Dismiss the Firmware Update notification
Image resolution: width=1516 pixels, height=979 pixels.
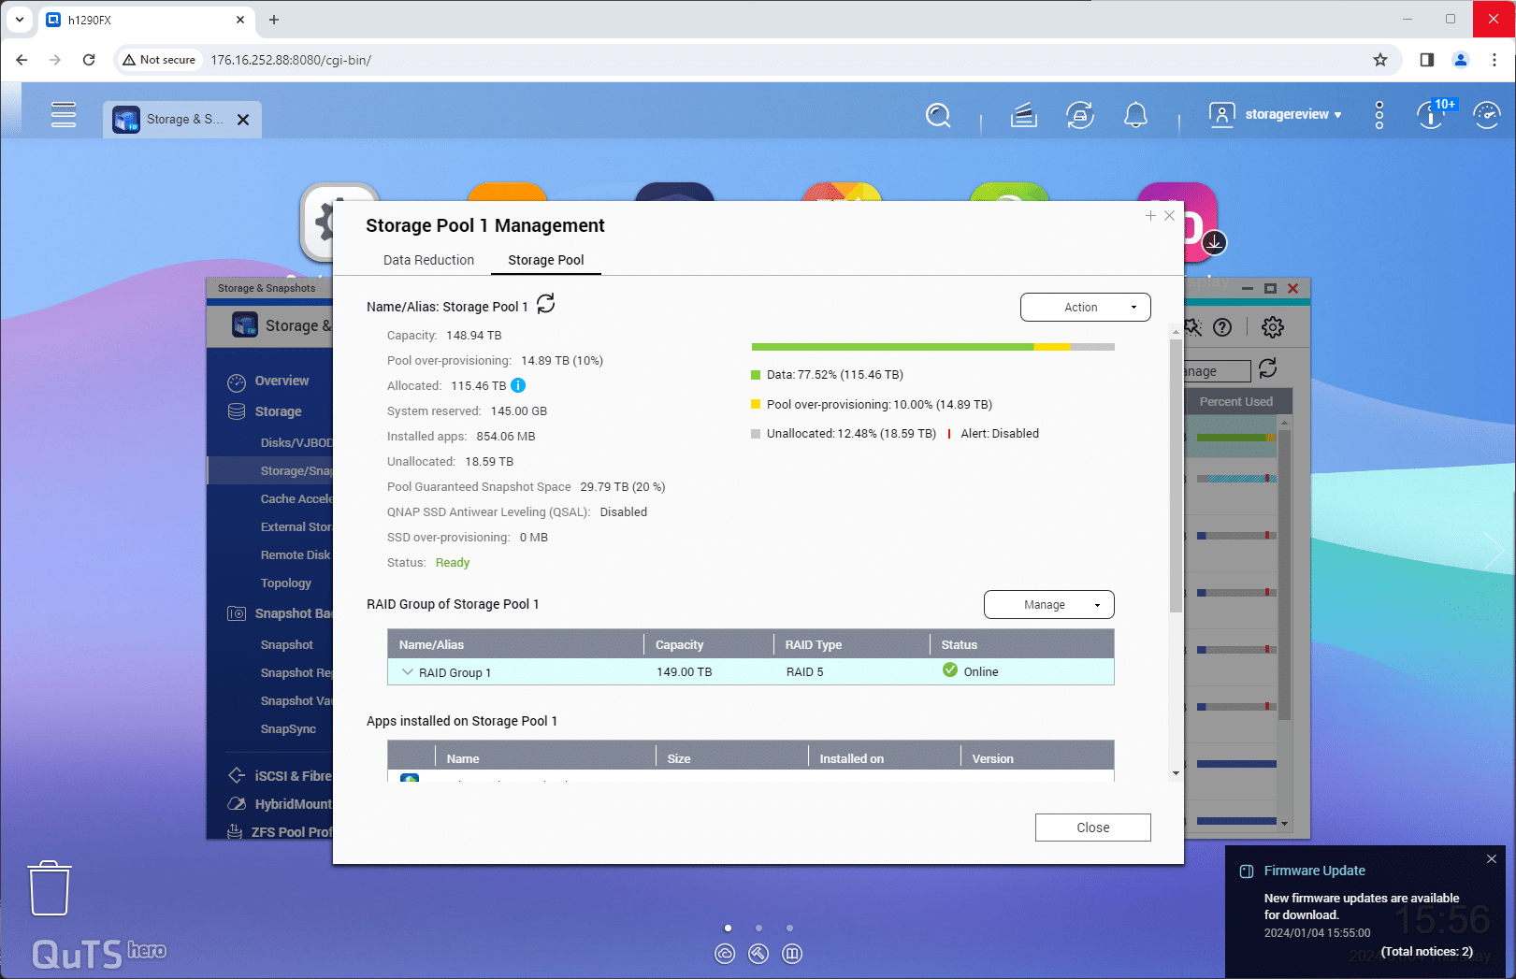coord(1492,858)
